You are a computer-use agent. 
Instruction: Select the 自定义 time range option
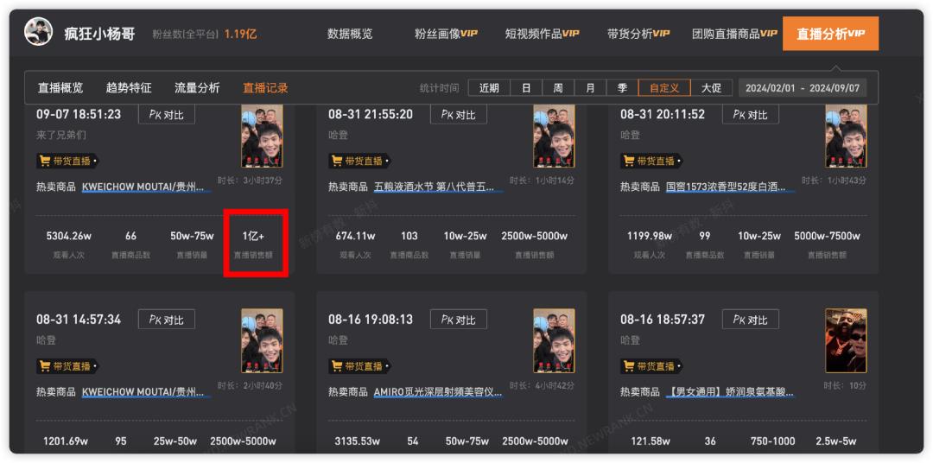point(664,88)
